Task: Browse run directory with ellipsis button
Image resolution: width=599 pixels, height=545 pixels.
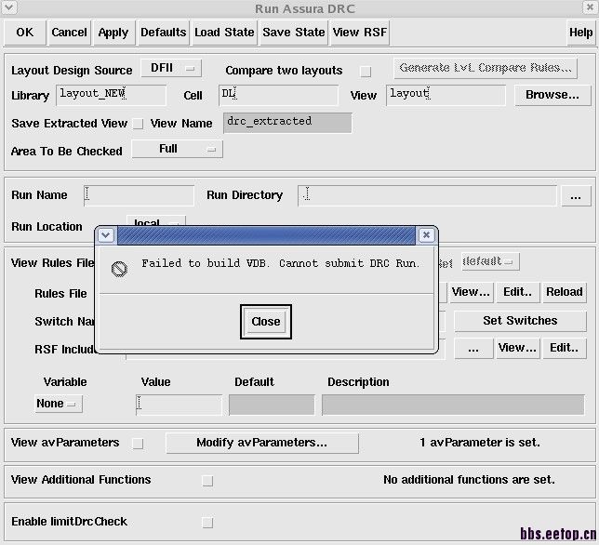Action: click(576, 196)
